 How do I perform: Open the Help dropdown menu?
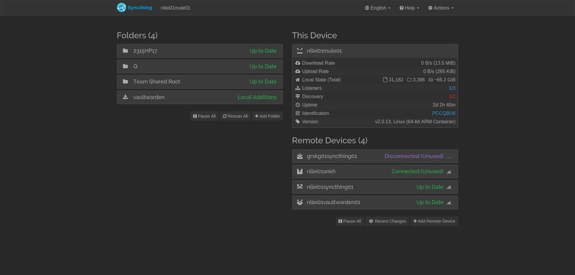(409, 8)
